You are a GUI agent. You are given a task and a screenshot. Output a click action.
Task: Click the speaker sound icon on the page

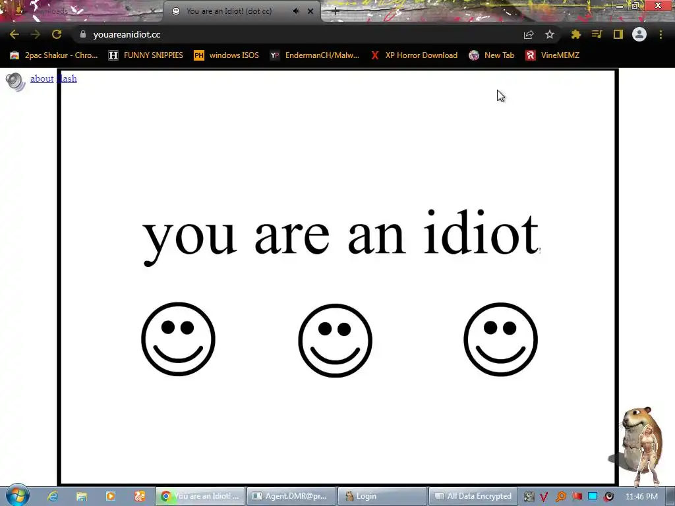(x=16, y=82)
